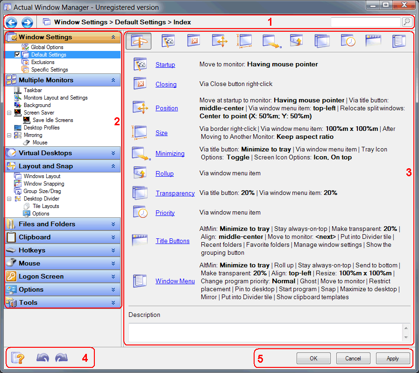The image size is (419, 373).
Task: Click the Size row icon in index list
Action: [x=139, y=133]
